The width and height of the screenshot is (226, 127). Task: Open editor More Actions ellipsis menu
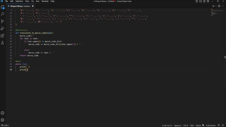pos(223,6)
